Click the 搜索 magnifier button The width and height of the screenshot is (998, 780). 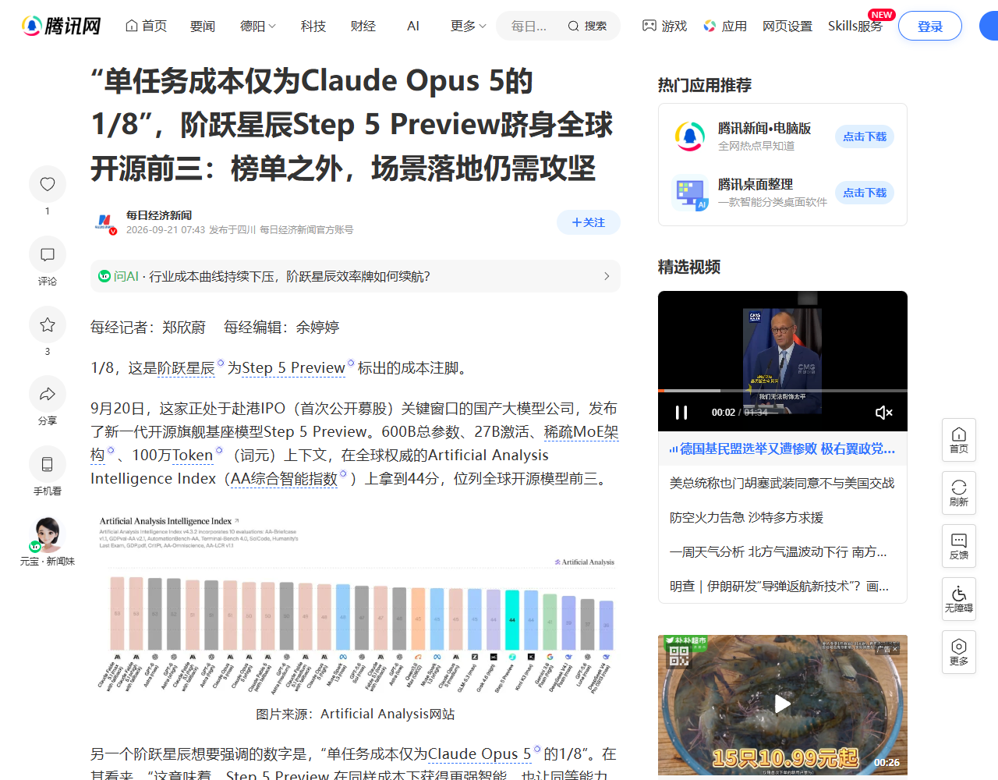[x=587, y=26]
